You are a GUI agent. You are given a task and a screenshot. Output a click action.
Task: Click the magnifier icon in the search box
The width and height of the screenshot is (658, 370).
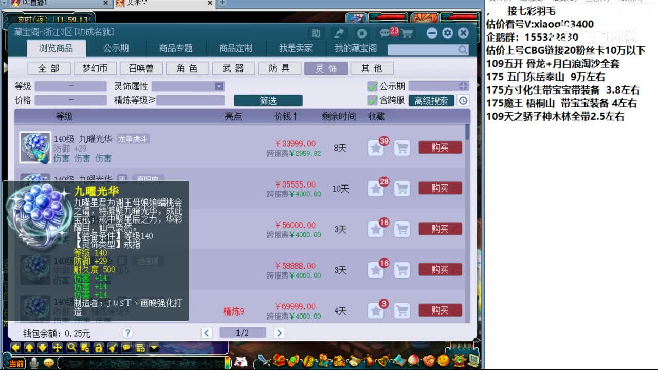pos(462,50)
